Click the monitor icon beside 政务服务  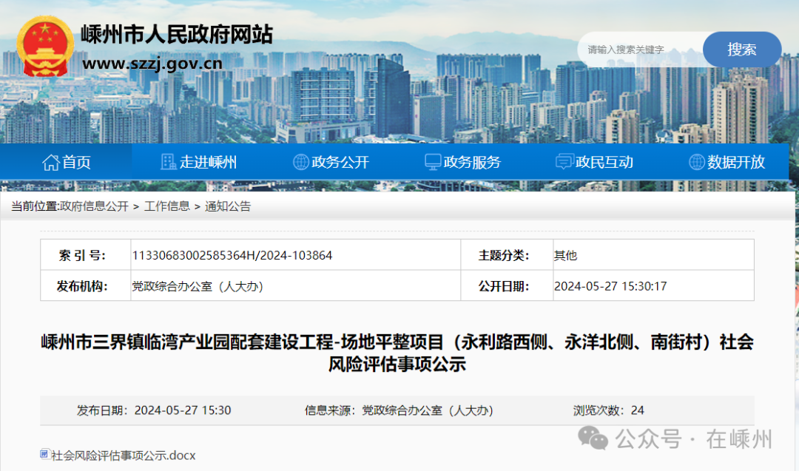coord(433,162)
